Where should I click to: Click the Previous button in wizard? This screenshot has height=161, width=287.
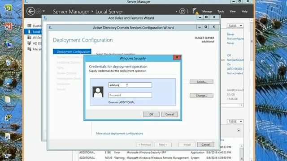(x=144, y=144)
